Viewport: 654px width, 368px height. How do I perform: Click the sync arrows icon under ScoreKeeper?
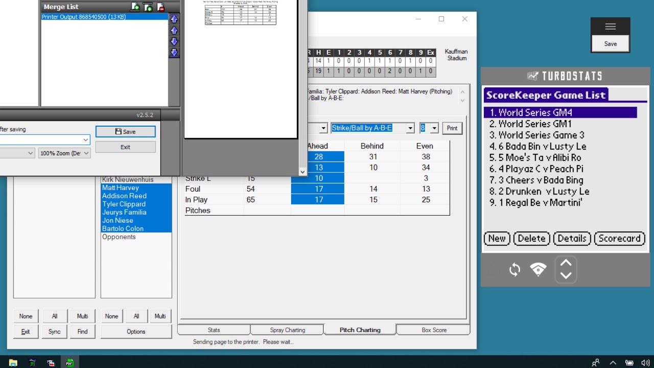point(515,269)
